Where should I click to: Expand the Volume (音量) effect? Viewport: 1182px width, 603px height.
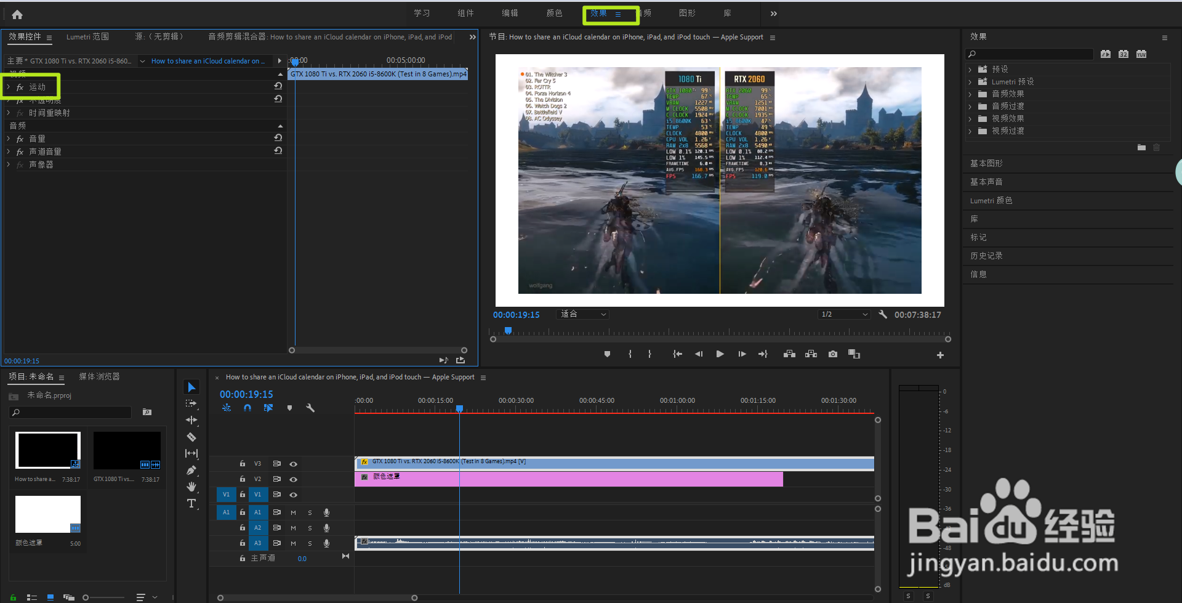8,139
